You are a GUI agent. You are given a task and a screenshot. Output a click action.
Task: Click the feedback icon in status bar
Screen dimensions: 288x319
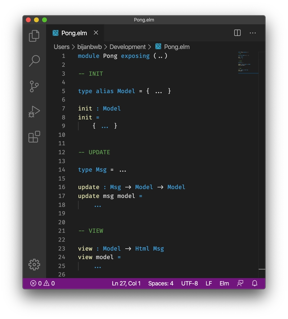coord(240,283)
